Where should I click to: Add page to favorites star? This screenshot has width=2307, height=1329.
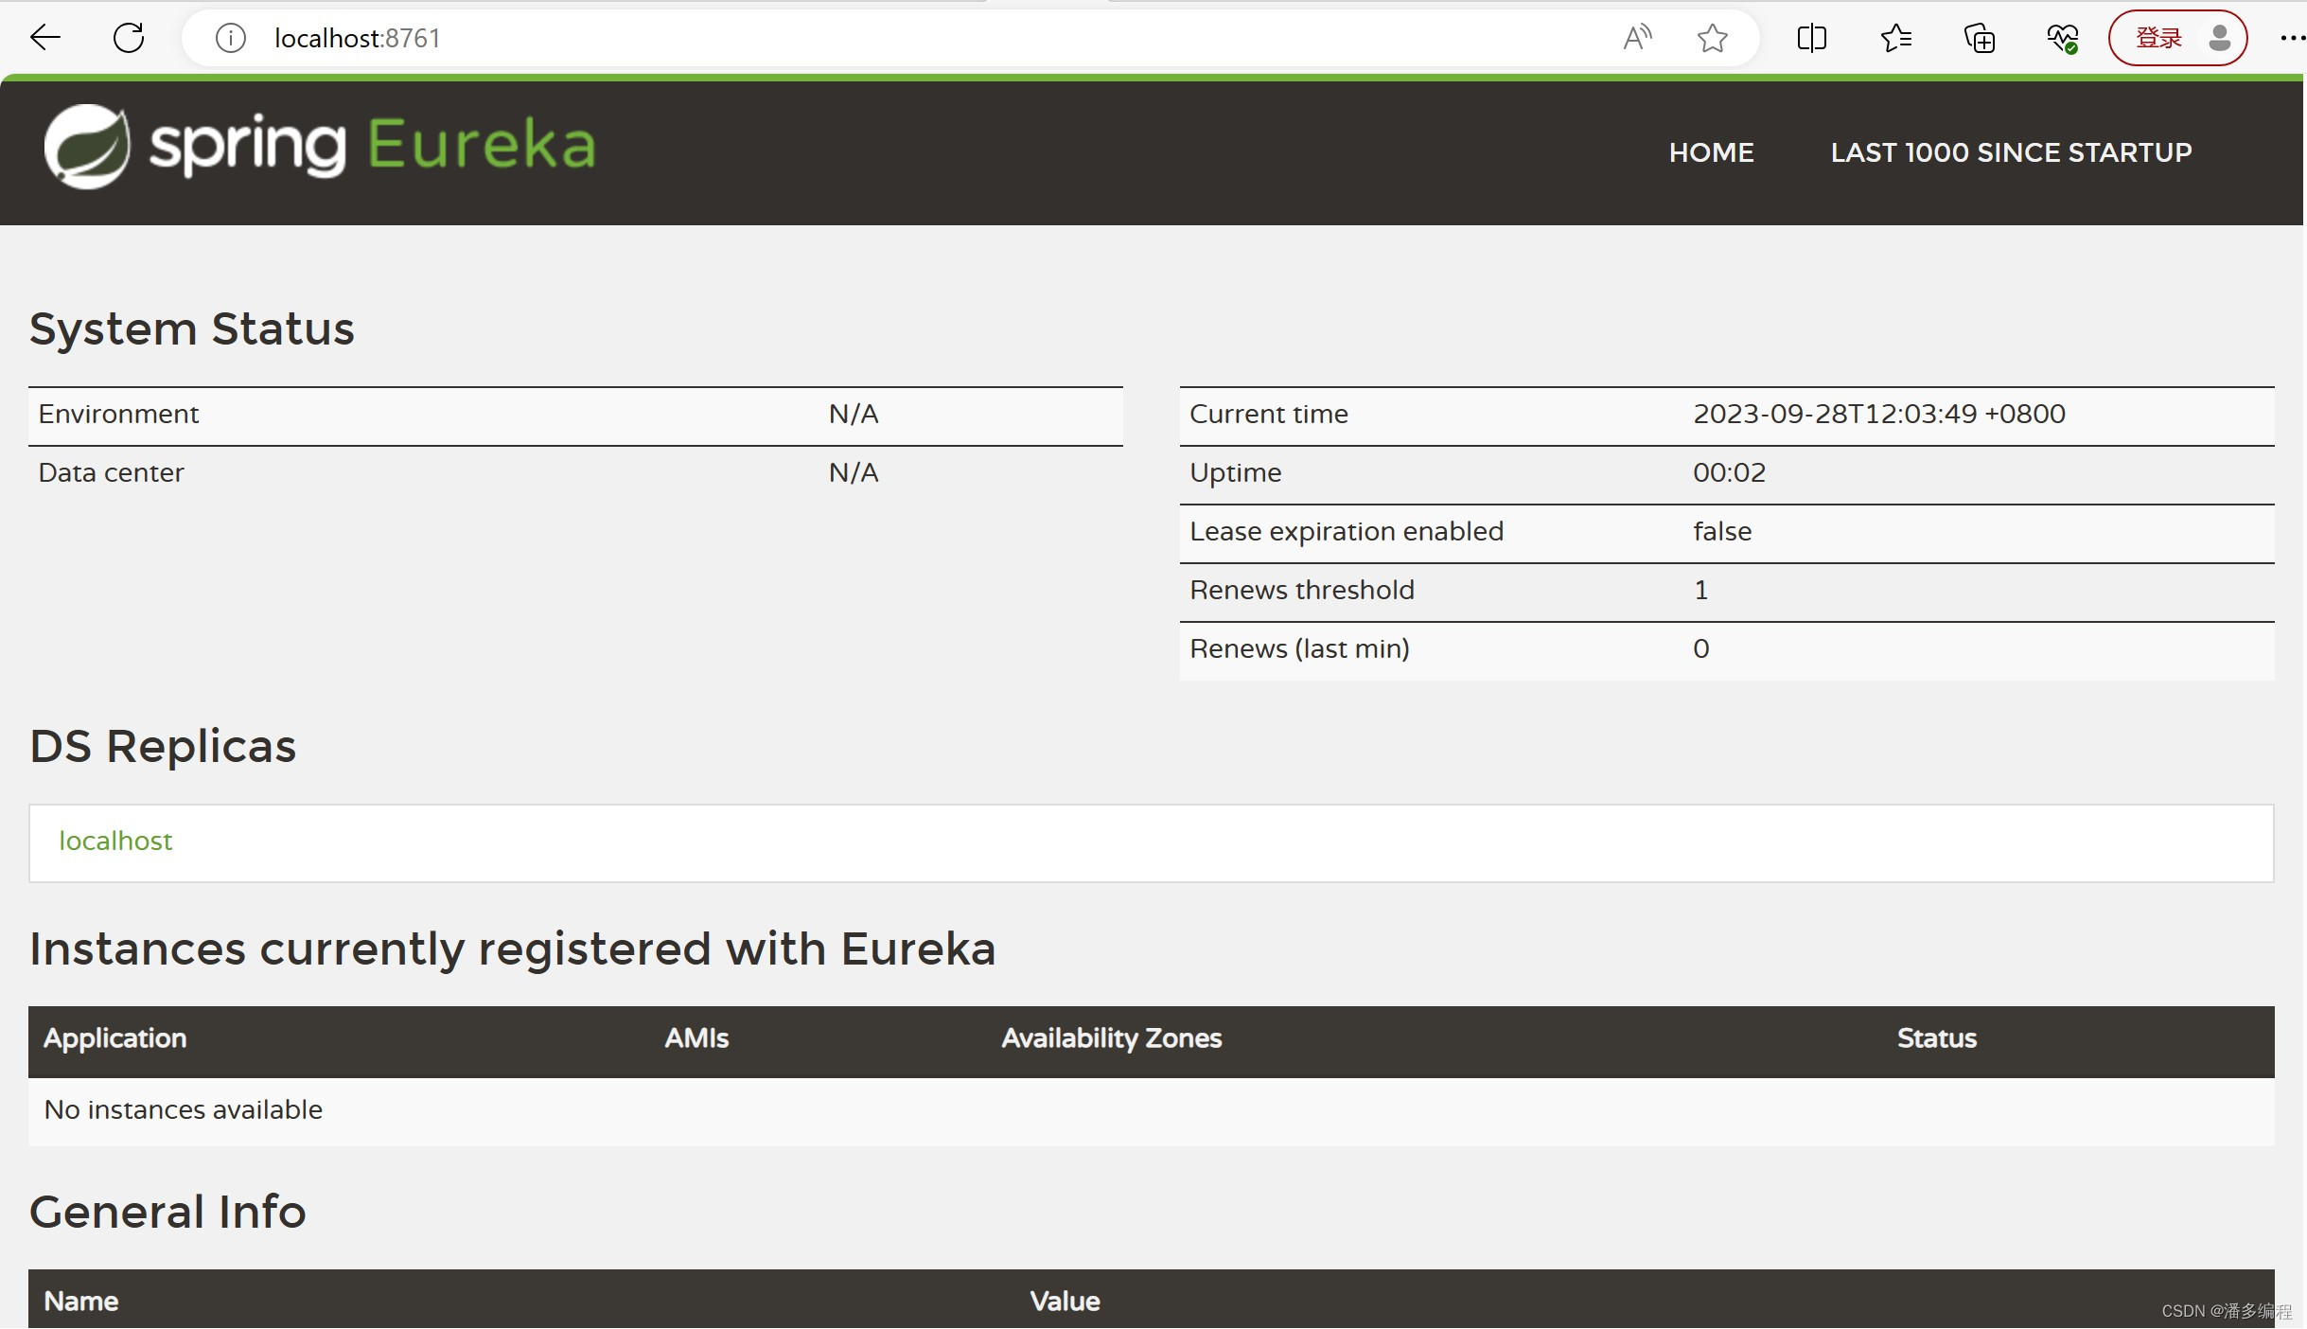click(1712, 38)
